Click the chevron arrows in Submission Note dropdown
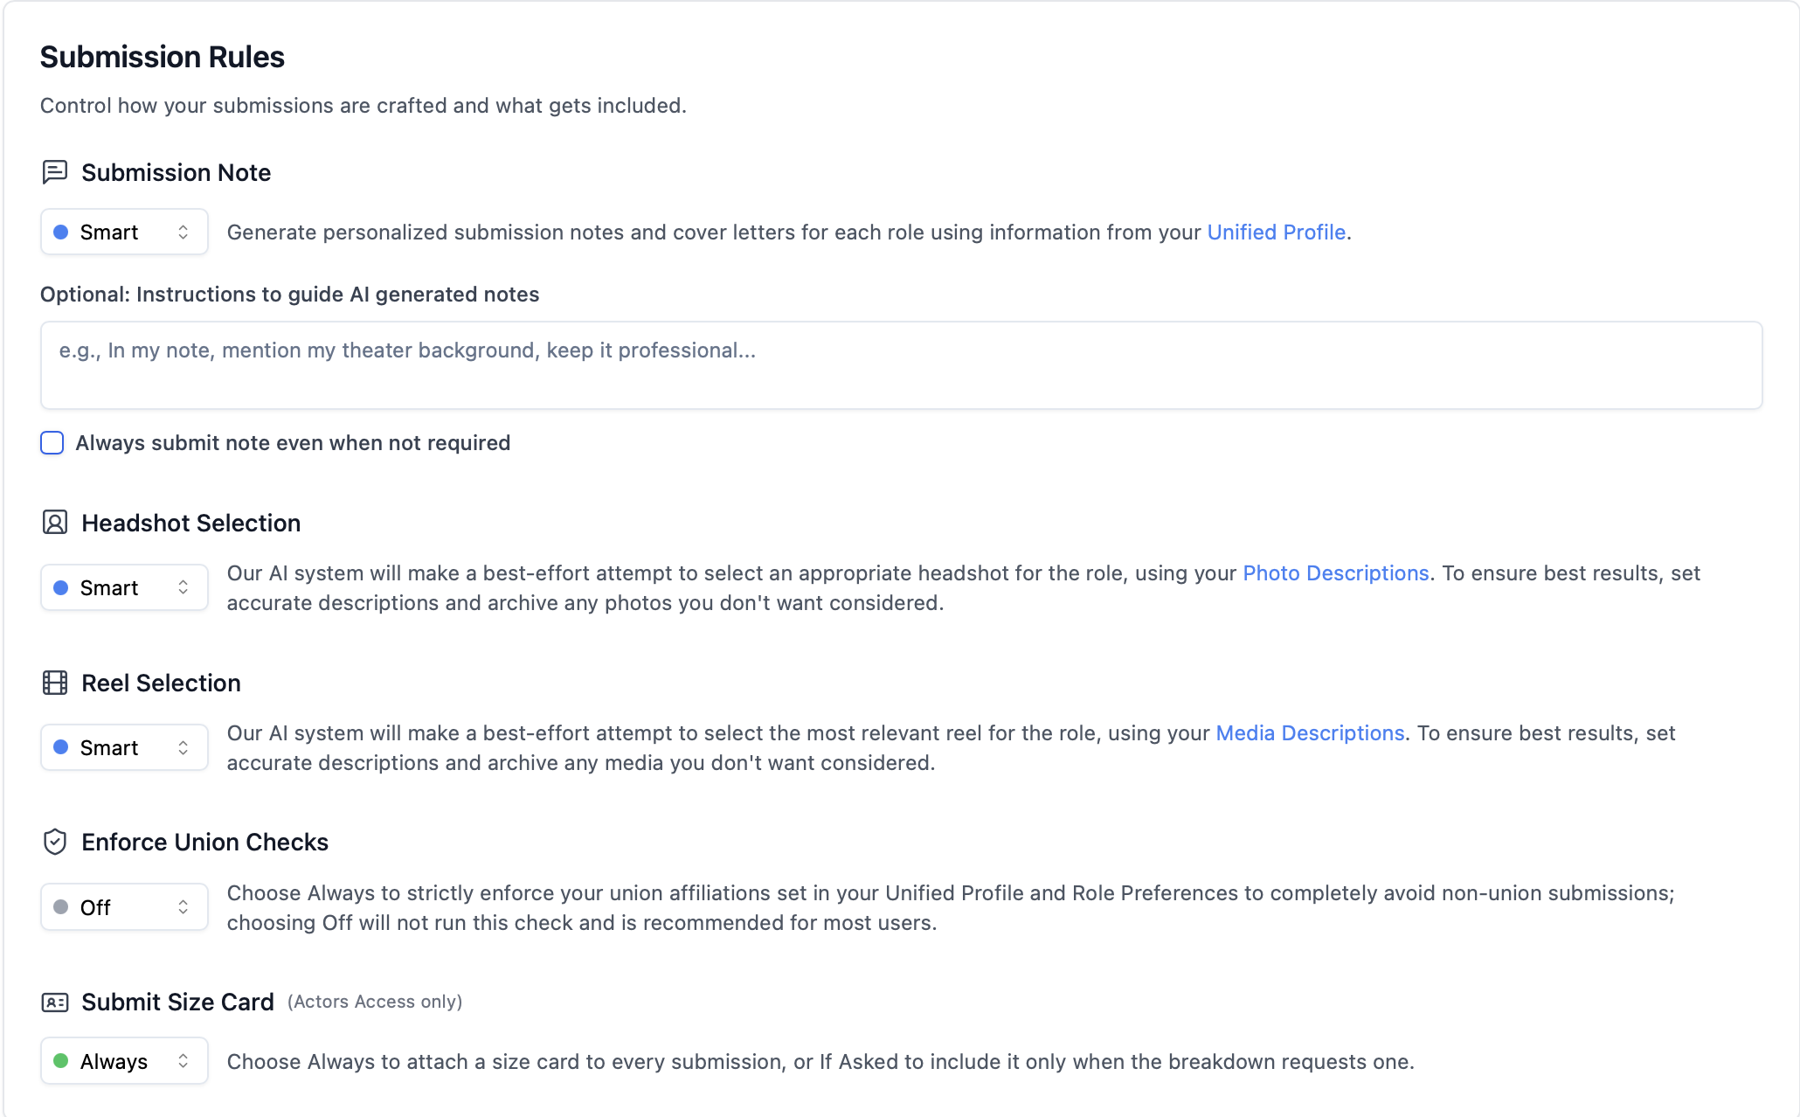The height and width of the screenshot is (1117, 1800). [x=183, y=232]
